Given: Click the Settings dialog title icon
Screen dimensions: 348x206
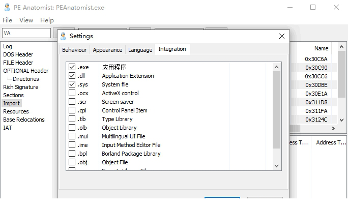Looking at the screenshot, I should [x=63, y=36].
